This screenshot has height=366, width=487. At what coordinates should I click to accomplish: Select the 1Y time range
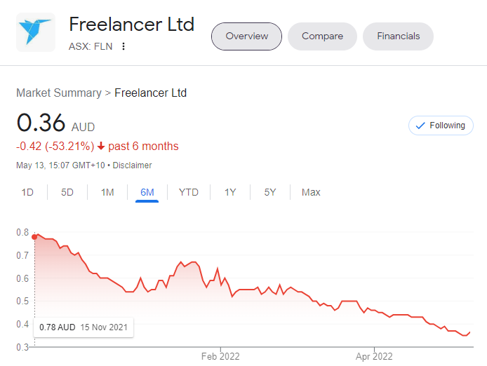click(x=230, y=192)
